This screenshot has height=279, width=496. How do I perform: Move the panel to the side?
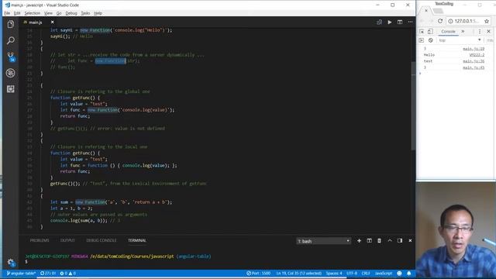(x=400, y=241)
